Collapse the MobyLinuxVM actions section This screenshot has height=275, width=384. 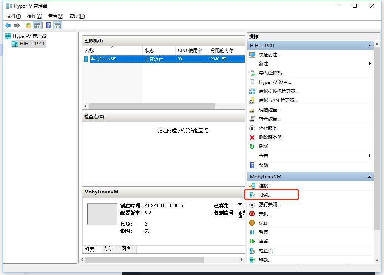369,177
